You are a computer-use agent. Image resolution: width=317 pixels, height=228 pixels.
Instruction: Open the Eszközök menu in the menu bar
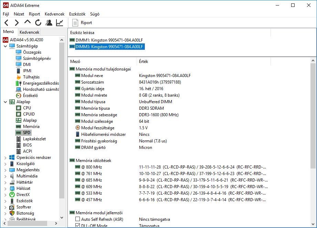click(77, 14)
